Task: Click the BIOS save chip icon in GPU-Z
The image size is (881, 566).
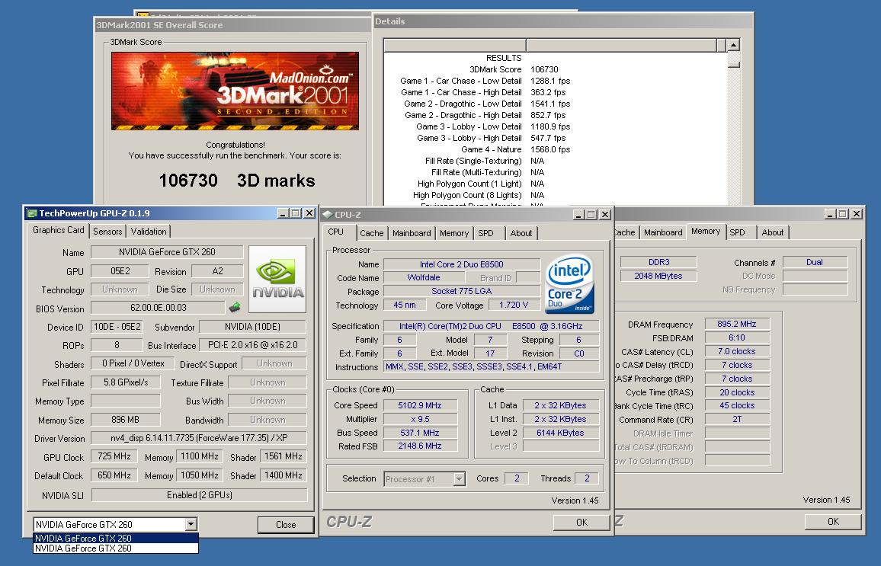Action: [x=234, y=307]
